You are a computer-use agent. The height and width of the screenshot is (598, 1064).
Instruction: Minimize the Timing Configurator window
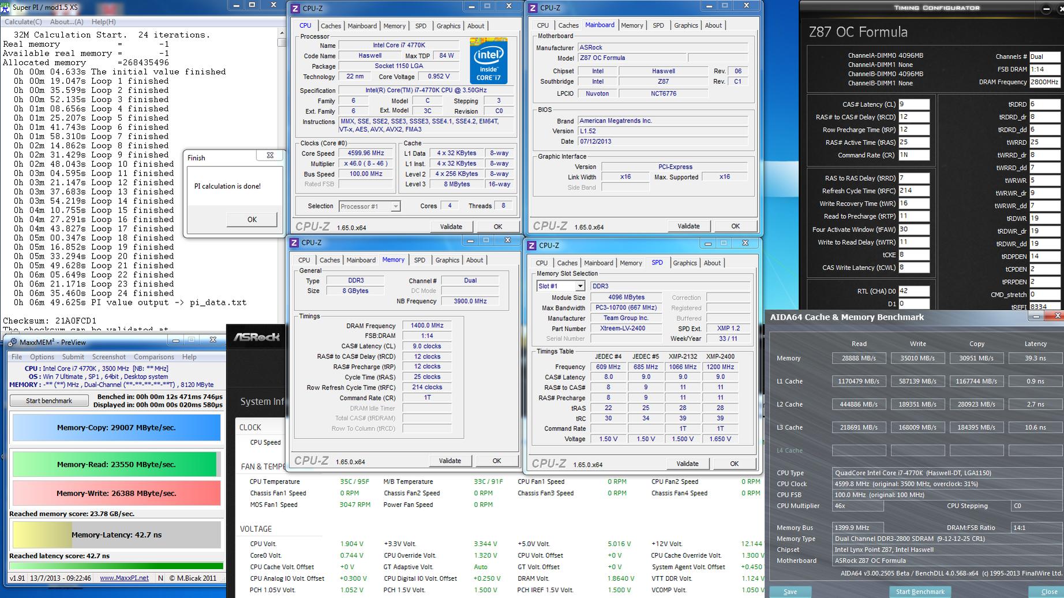point(1047,9)
